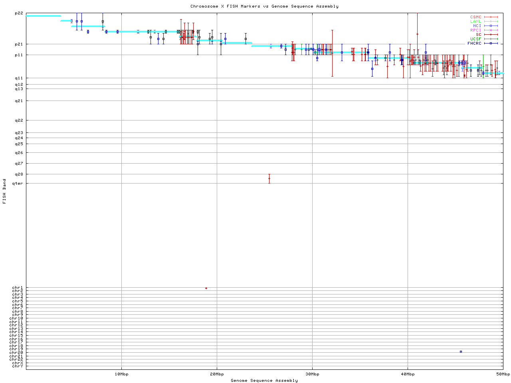
Task: Click the CSMC red legend marker sample
Action: click(x=491, y=17)
